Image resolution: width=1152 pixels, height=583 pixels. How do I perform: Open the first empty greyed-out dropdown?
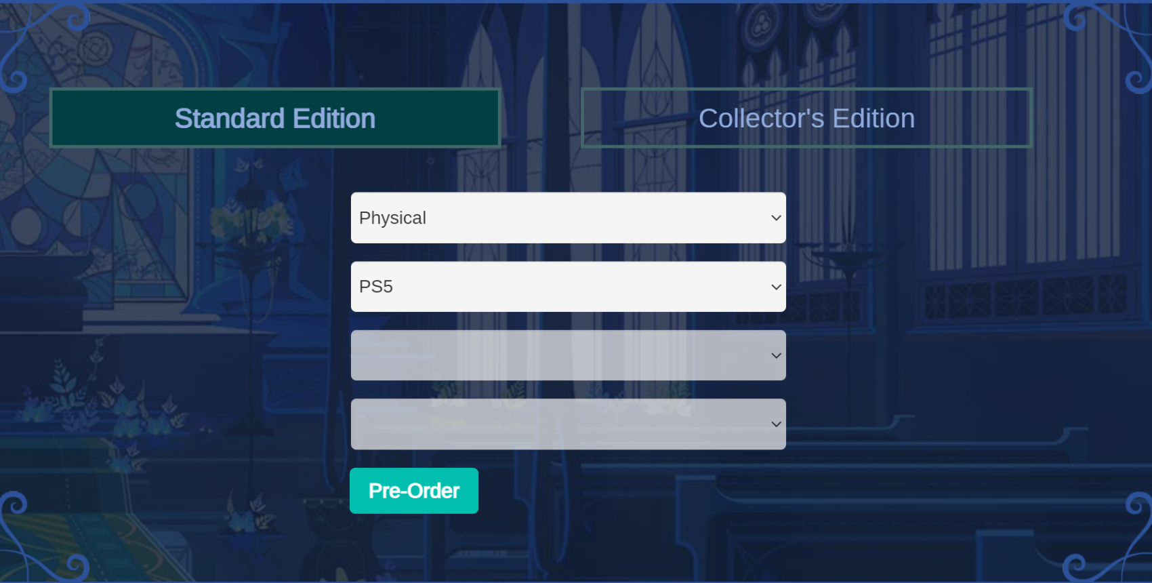[x=568, y=355]
